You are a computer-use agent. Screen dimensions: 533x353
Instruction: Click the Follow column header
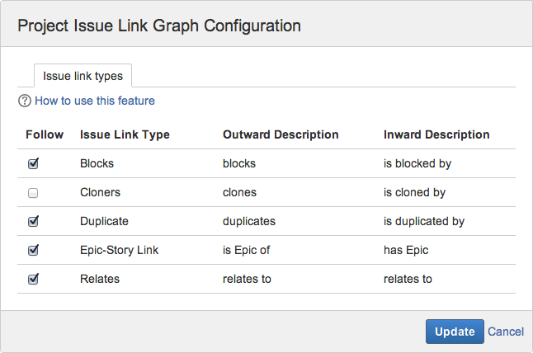point(45,134)
